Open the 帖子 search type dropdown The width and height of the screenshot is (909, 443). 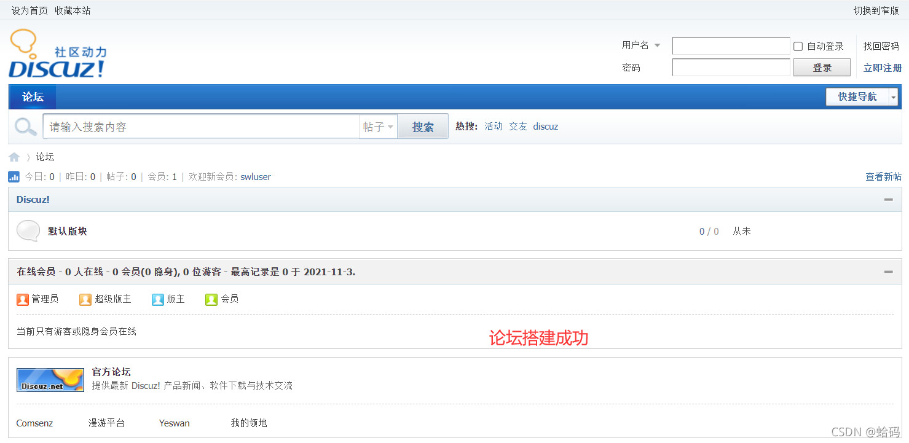coord(378,127)
